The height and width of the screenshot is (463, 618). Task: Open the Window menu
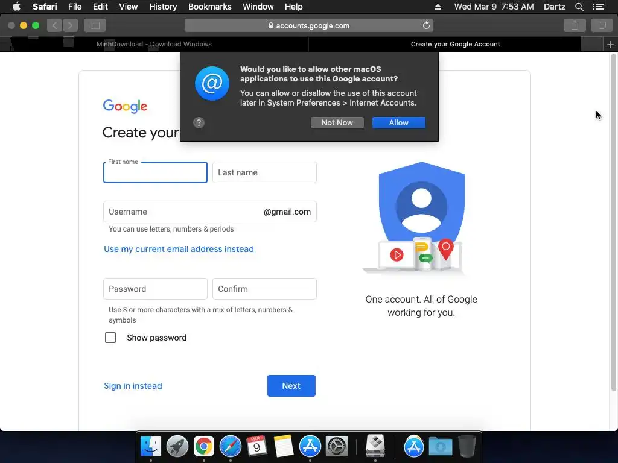tap(258, 7)
